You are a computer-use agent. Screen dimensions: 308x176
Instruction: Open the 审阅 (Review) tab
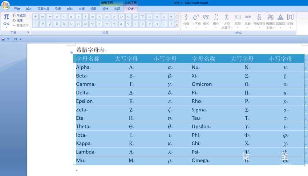[x=82, y=9]
